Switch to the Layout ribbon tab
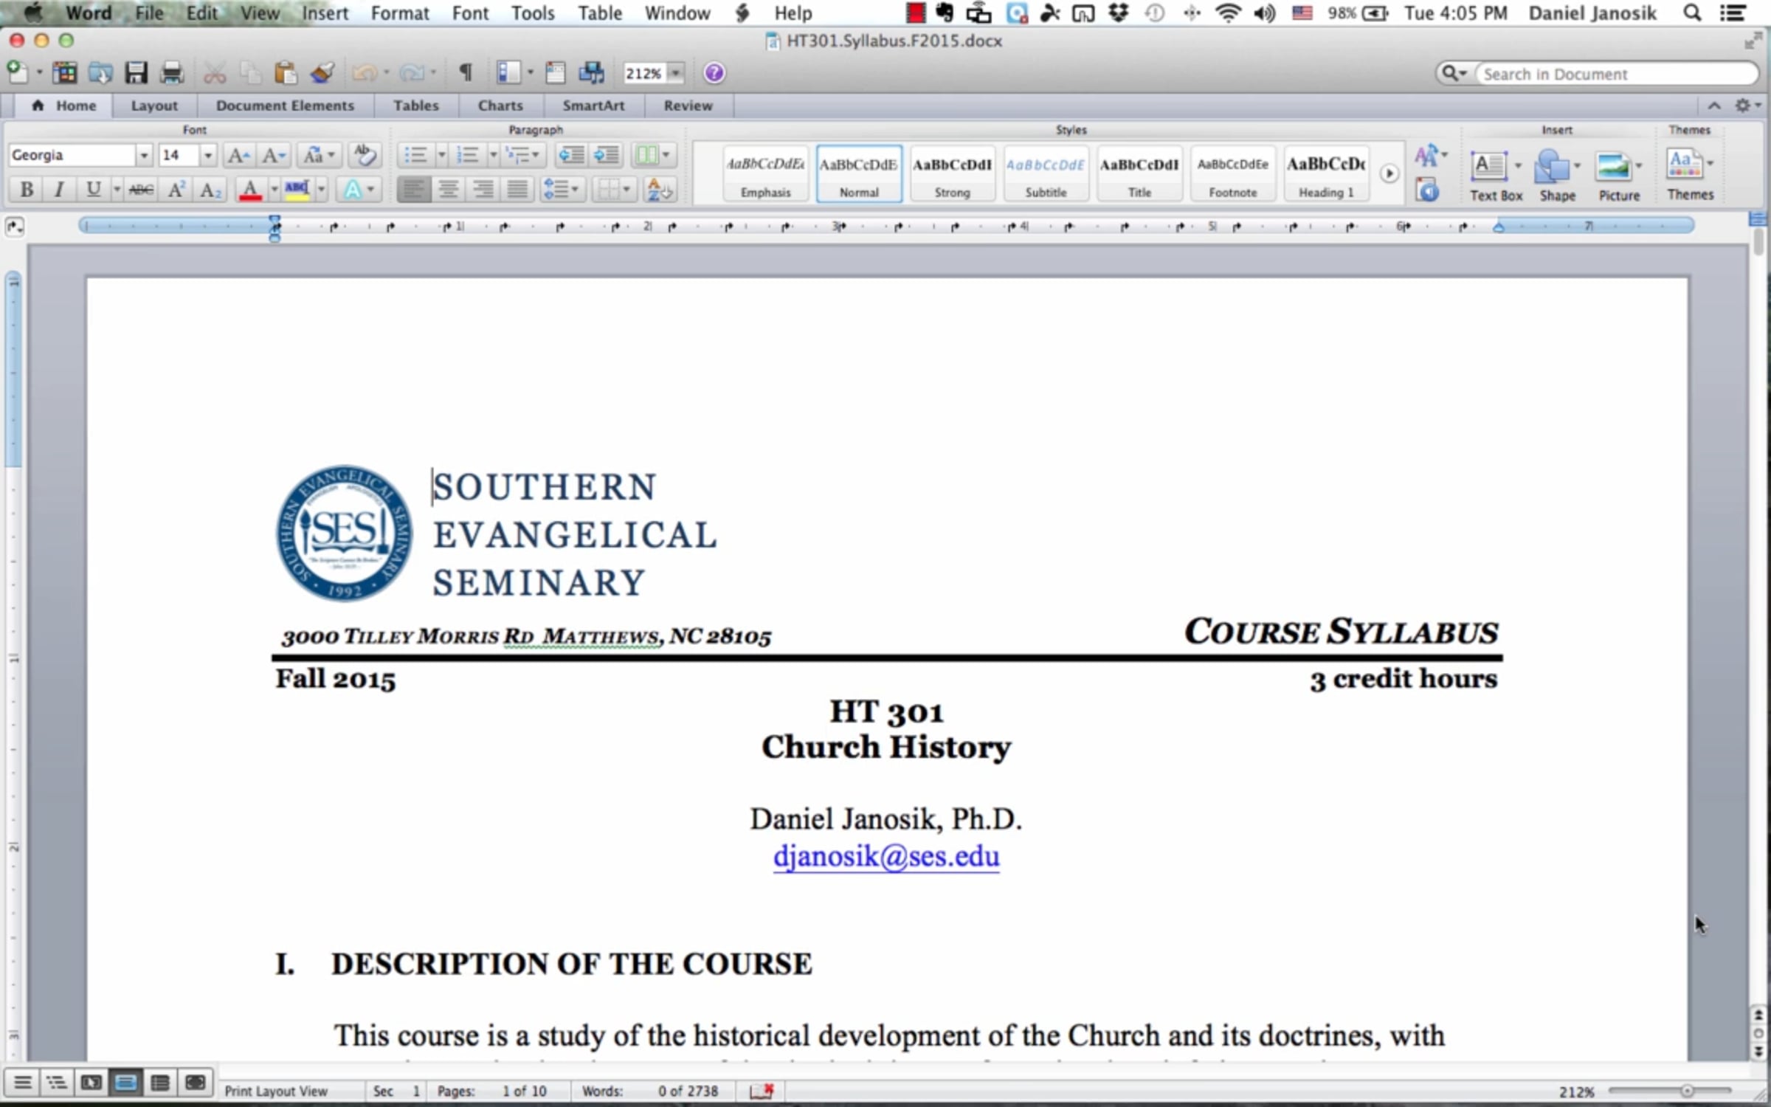This screenshot has width=1771, height=1107. click(x=154, y=106)
